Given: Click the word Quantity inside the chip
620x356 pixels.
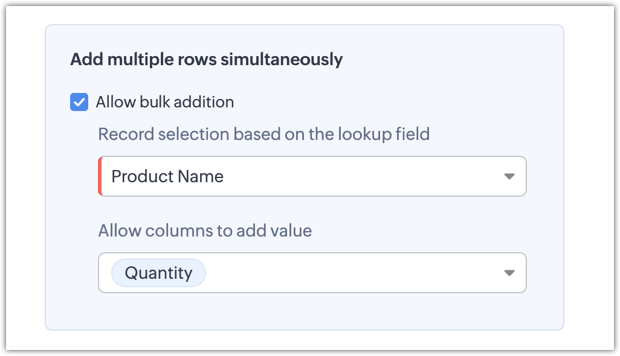Looking at the screenshot, I should (158, 273).
